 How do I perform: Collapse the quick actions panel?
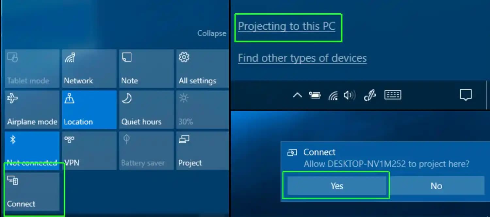212,33
